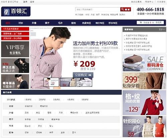Open 特价专区 in the navigation bar
Screen dimensions: 167x138
pyautogui.click(x=100, y=23)
